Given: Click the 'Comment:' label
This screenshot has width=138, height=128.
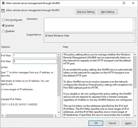Looking at the screenshot, I should tap(32, 19).
